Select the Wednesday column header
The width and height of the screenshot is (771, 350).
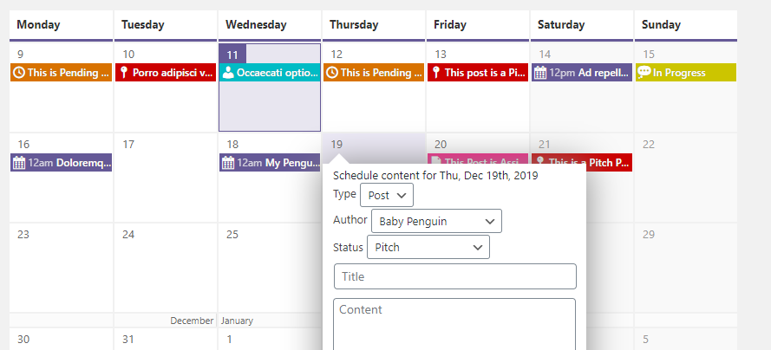click(270, 24)
